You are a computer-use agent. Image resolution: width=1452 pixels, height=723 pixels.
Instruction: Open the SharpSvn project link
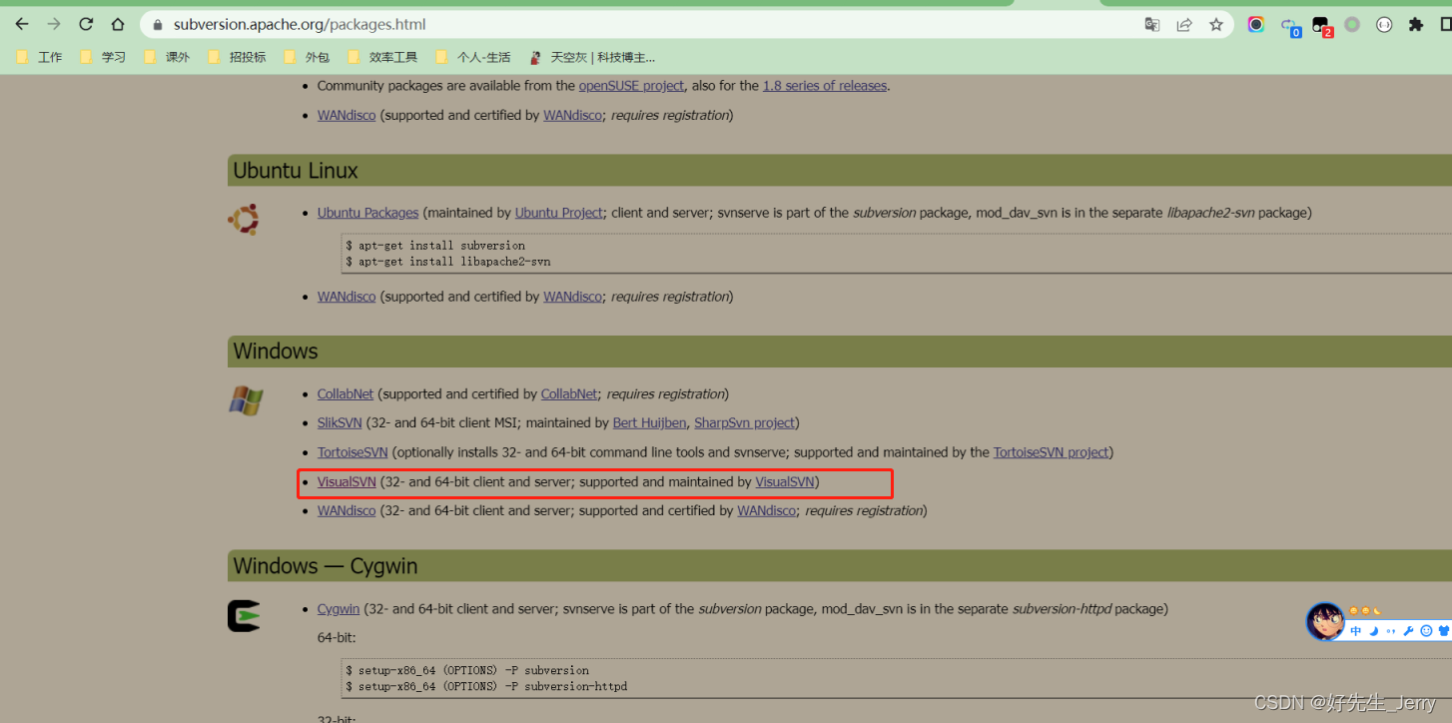[x=745, y=423]
